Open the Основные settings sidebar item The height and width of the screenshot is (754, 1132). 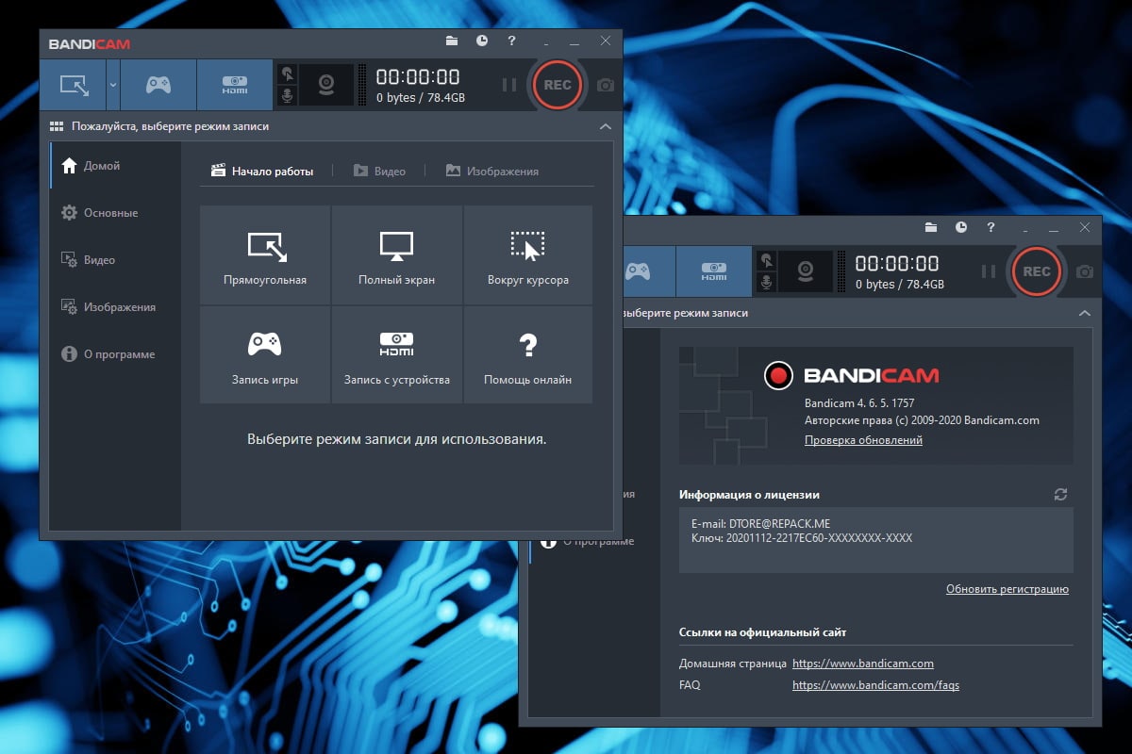pos(115,213)
